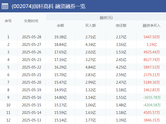Select date cell 2025-05-20
The image size is (166, 124).
click(32, 82)
